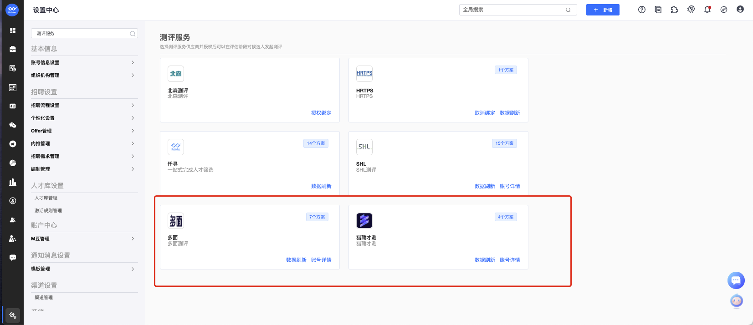Click 数据刷新 on 猎聘才测 card
The width and height of the screenshot is (753, 325).
[485, 260]
